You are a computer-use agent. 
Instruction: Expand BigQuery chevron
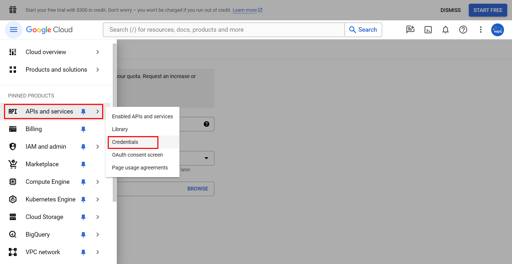(x=98, y=234)
